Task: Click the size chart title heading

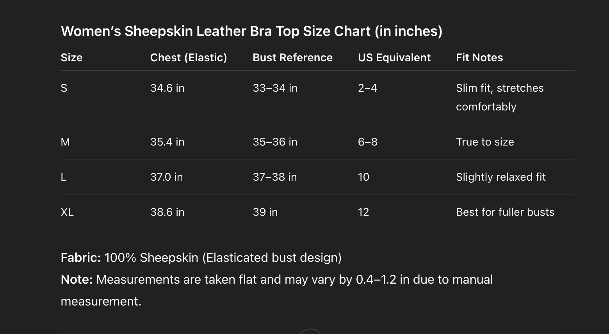Action: click(x=251, y=31)
